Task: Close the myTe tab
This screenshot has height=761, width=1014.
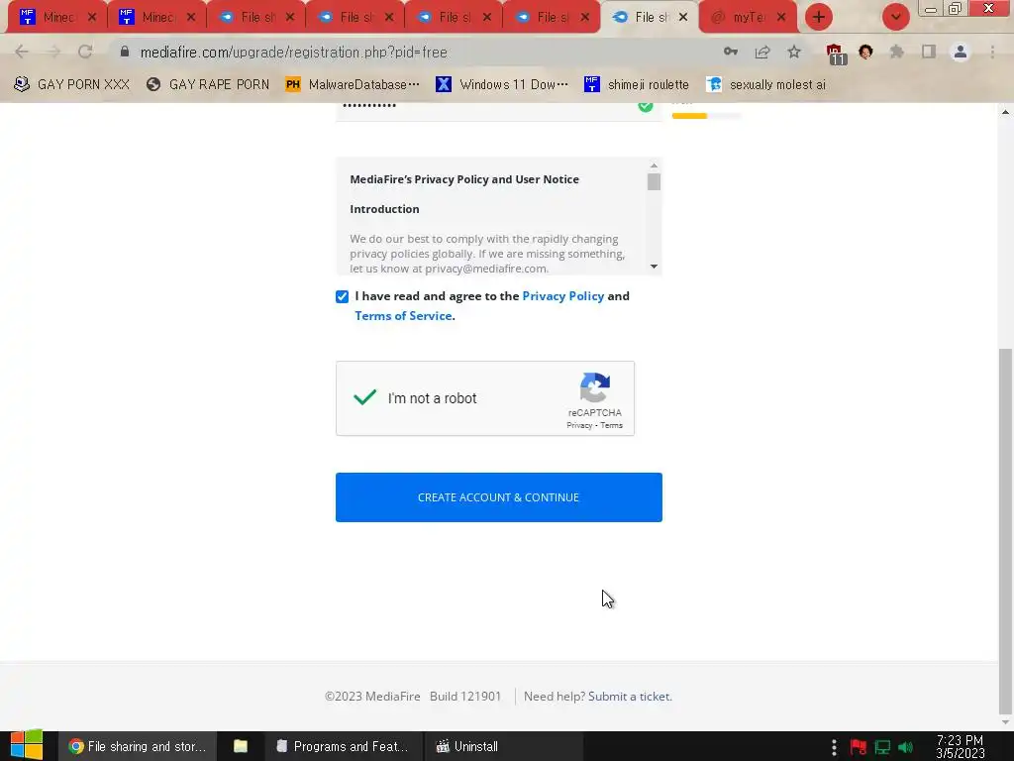Action: (781, 18)
